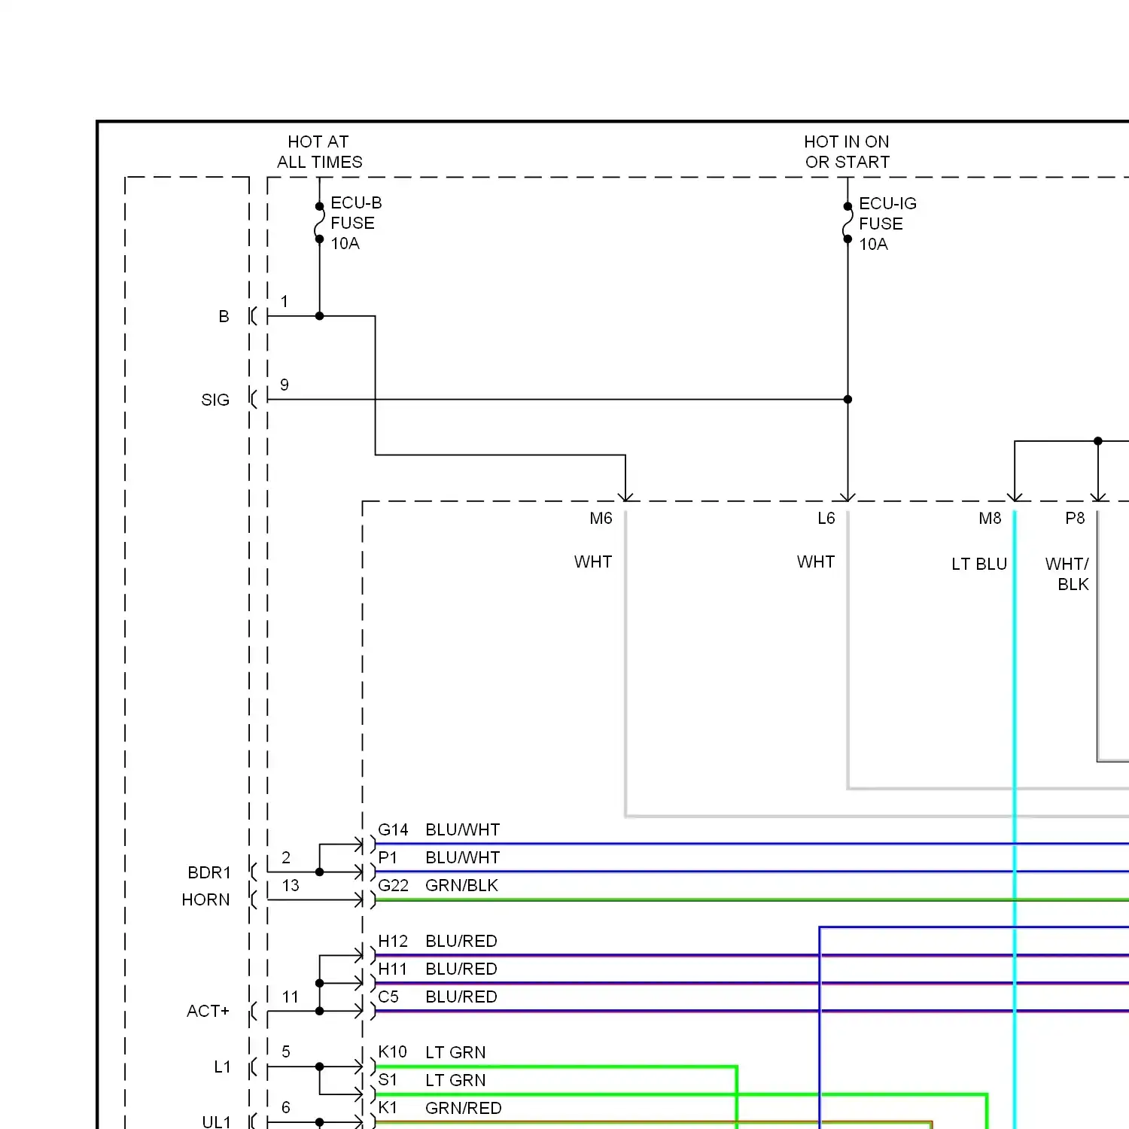Image resolution: width=1129 pixels, height=1129 pixels.
Task: Click the K1 GRN/RED wire label
Action: (x=440, y=1109)
